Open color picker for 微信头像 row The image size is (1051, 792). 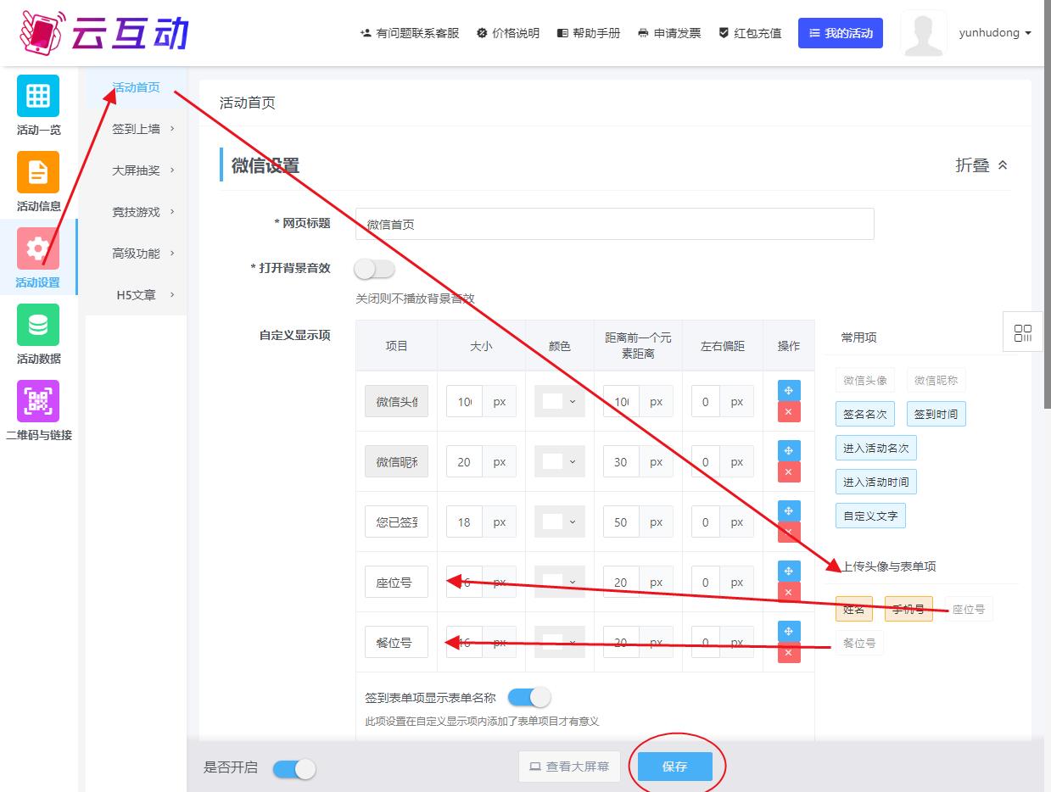click(559, 402)
